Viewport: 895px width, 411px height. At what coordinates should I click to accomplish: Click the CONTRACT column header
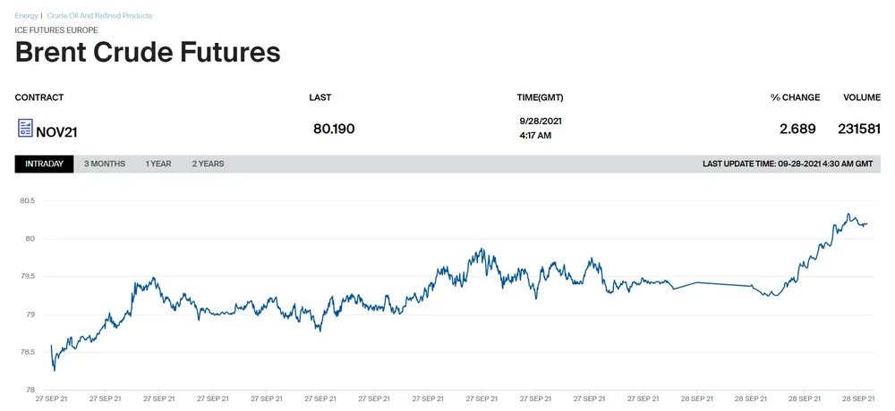tap(39, 97)
